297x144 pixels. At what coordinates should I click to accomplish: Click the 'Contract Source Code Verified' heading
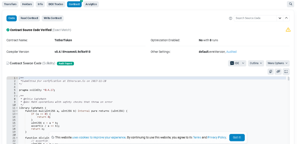click(31, 30)
